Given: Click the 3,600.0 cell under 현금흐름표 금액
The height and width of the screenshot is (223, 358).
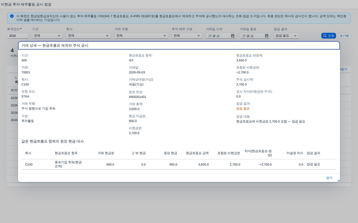Looking at the screenshot, I should click(x=203, y=164).
